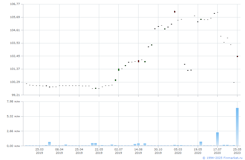This screenshot has width=245, height=160.
Task: Click the 5,32 млн volume label
Action: pyautogui.click(x=13, y=116)
